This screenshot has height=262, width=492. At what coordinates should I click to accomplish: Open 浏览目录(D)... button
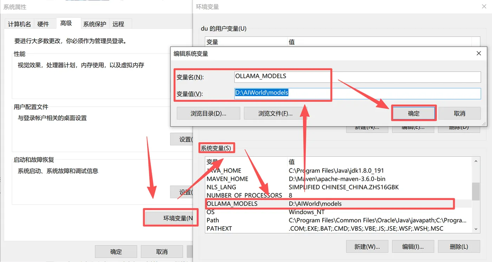pos(208,113)
